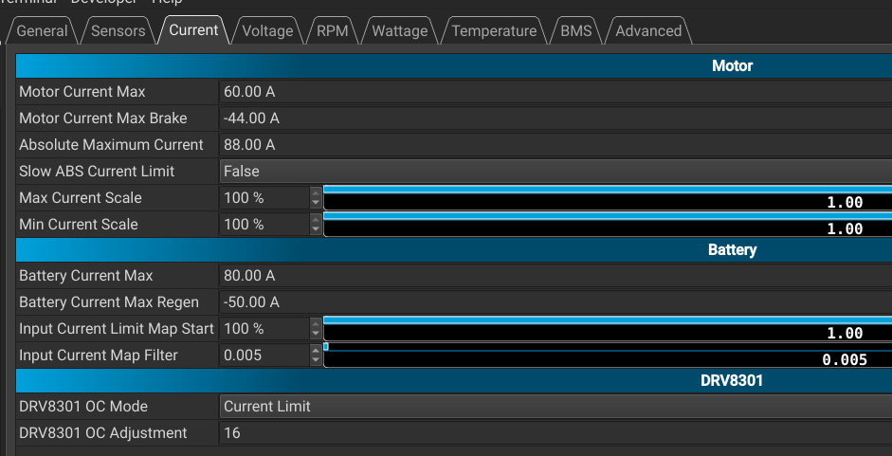This screenshot has height=456, width=892.
Task: Switch to the General tab
Action: 43,31
